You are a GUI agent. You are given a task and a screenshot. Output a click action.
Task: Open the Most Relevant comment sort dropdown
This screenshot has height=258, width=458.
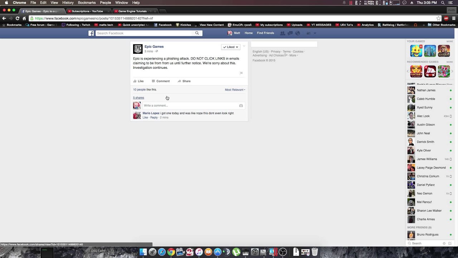point(235,90)
